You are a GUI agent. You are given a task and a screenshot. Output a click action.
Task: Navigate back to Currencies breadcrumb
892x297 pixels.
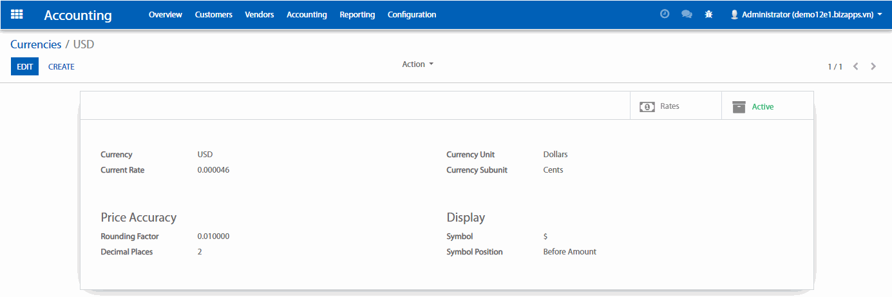click(x=35, y=44)
